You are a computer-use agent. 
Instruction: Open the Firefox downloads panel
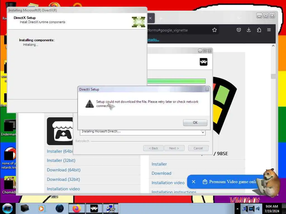(x=249, y=30)
